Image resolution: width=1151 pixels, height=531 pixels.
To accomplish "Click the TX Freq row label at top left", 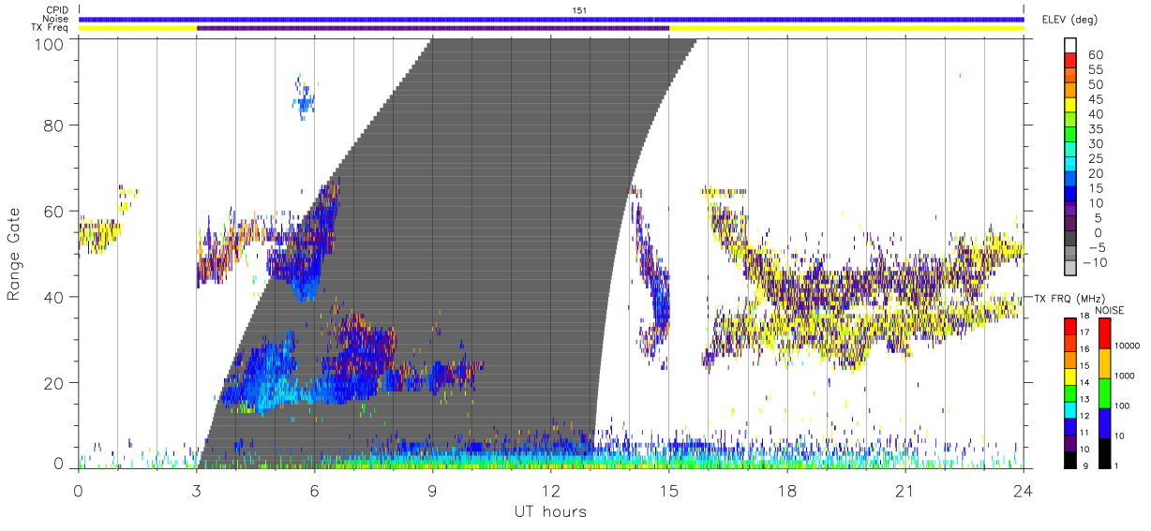I will (51, 27).
